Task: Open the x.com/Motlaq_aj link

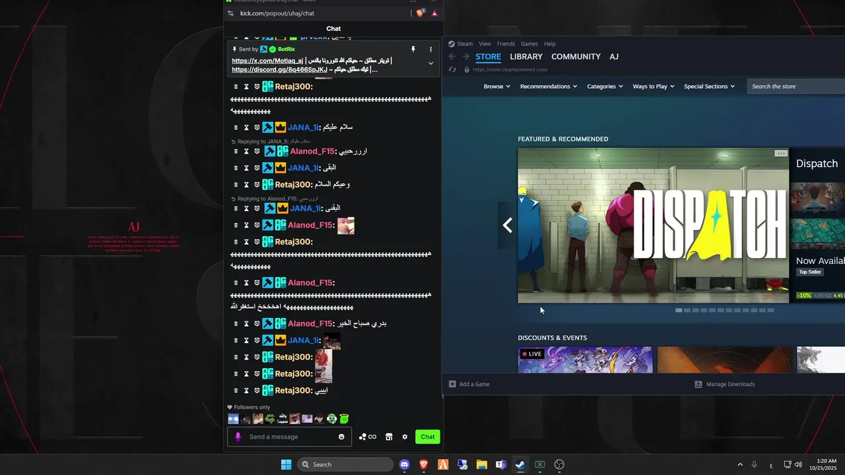Action: pos(267,61)
